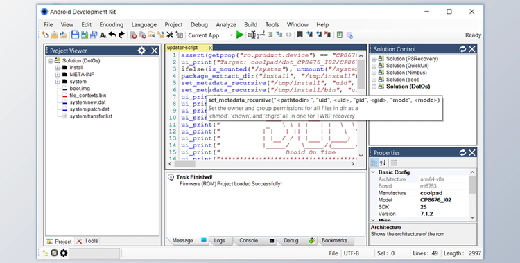
Task: Expand Solution (boot) in Solution Control
Action: [x=374, y=80]
